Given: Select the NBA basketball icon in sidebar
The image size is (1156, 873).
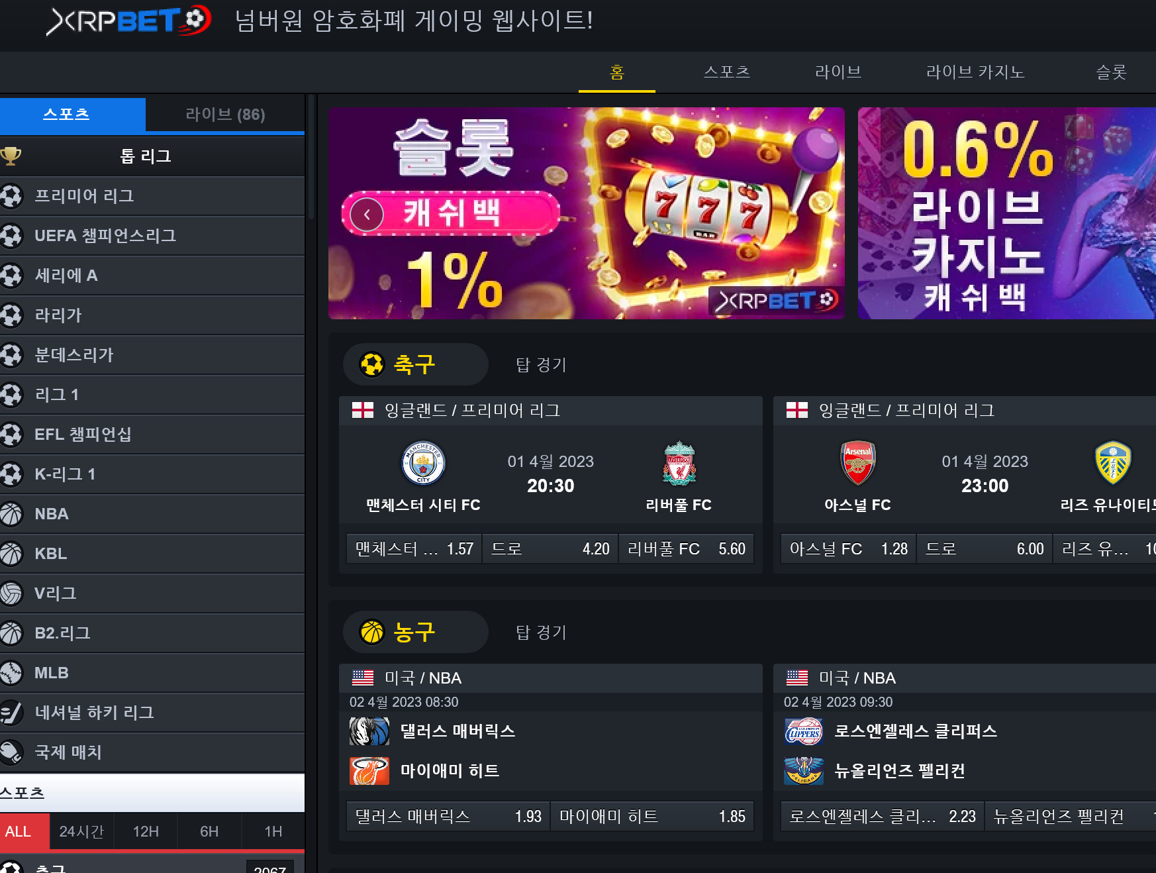Looking at the screenshot, I should pyautogui.click(x=11, y=514).
